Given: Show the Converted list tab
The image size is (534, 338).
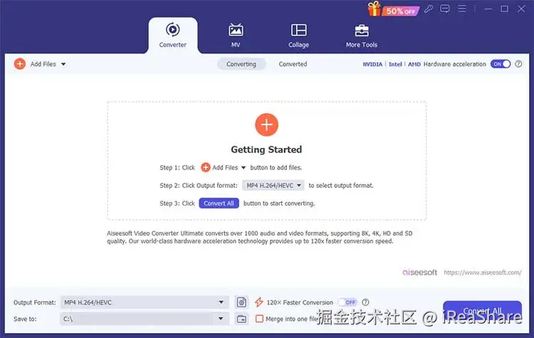Looking at the screenshot, I should coord(293,64).
